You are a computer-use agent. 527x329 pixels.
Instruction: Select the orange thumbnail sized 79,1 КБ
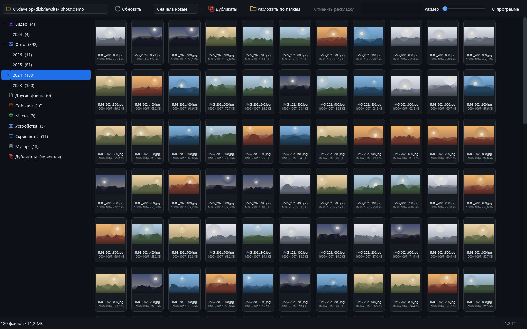click(369, 141)
